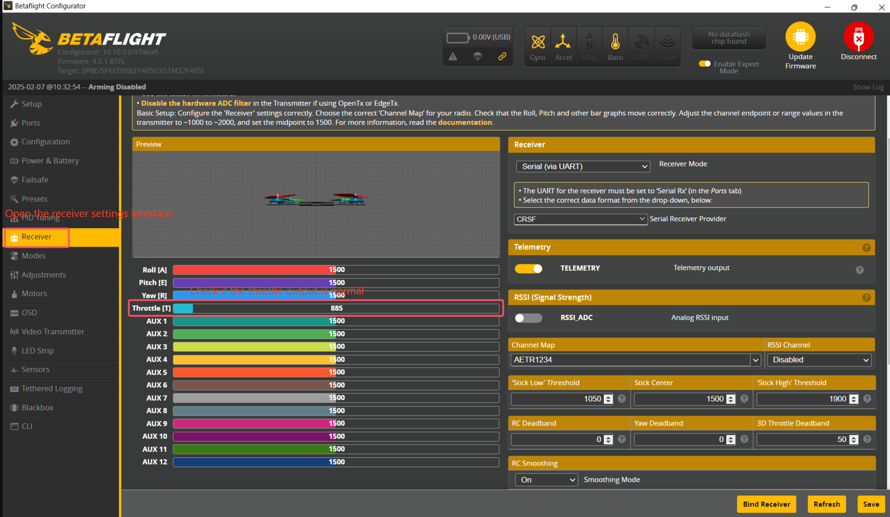Click the red Disconnect USB icon
Viewport: 890px width, 517px height.
(859, 37)
